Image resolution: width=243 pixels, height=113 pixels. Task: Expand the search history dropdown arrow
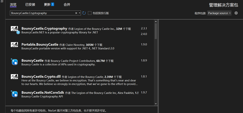coord(80,13)
